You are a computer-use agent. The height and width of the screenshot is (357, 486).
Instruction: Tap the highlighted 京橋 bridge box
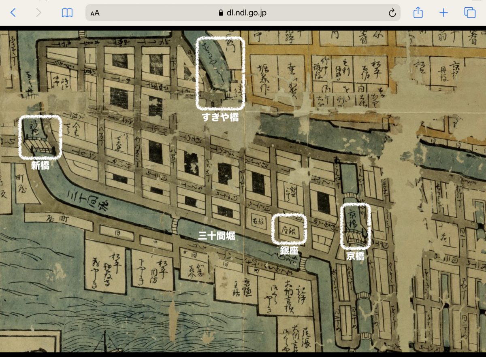pos(356,226)
